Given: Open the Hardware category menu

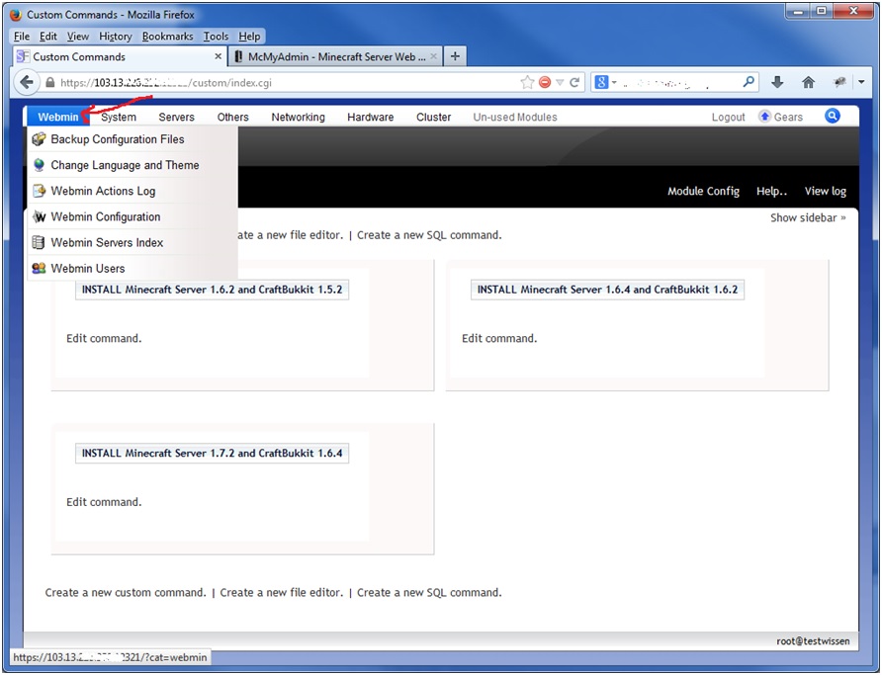Looking at the screenshot, I should pyautogui.click(x=370, y=117).
